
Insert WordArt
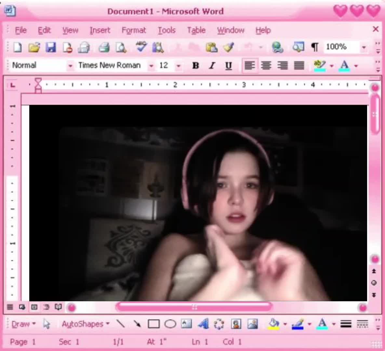pos(203,324)
